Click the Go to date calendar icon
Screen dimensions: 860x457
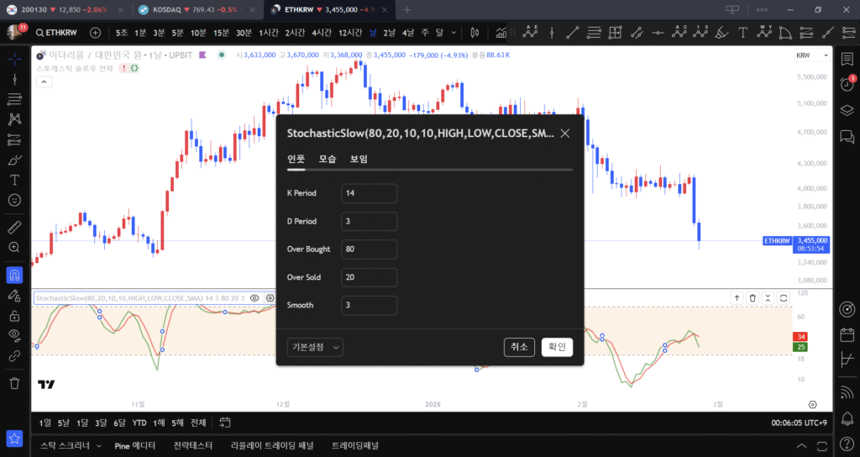[x=225, y=423]
